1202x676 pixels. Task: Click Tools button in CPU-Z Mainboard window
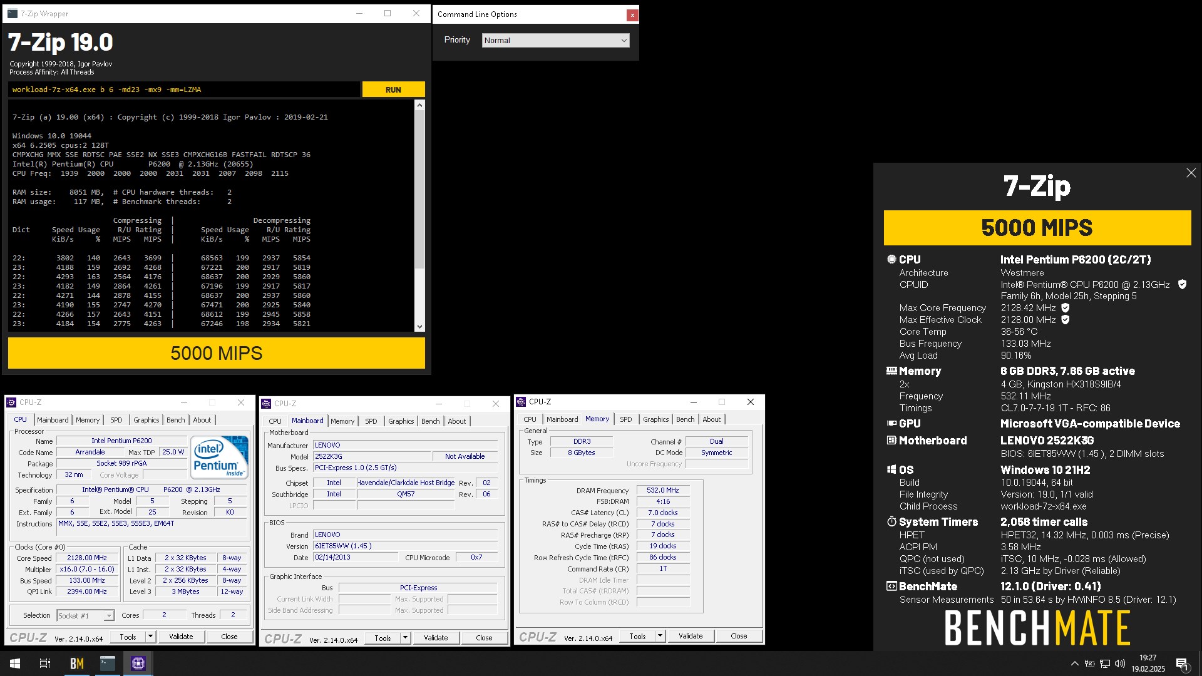pos(383,638)
